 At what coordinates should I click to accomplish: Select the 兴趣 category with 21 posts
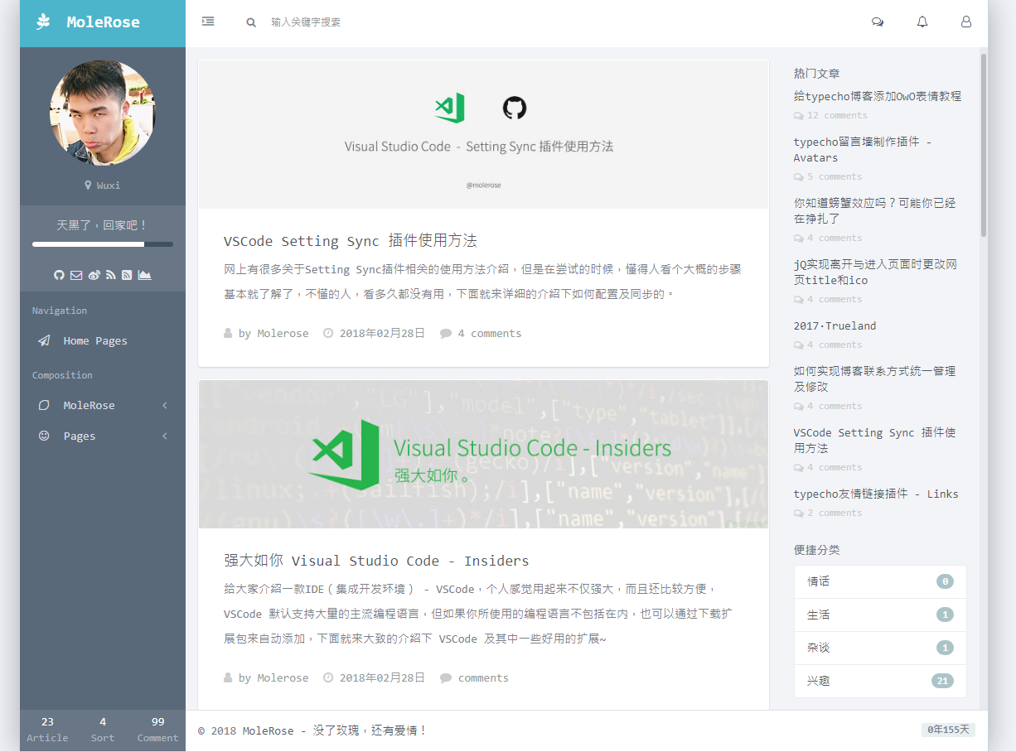(x=880, y=681)
